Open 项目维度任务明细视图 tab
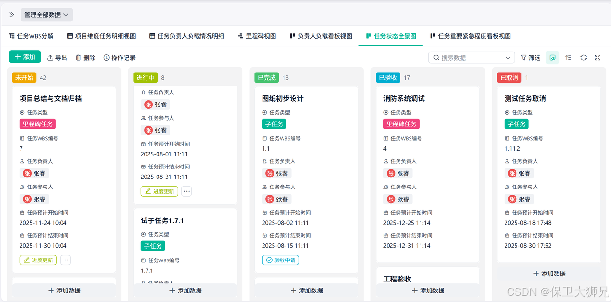Image resolution: width=611 pixels, height=302 pixels. [101, 36]
